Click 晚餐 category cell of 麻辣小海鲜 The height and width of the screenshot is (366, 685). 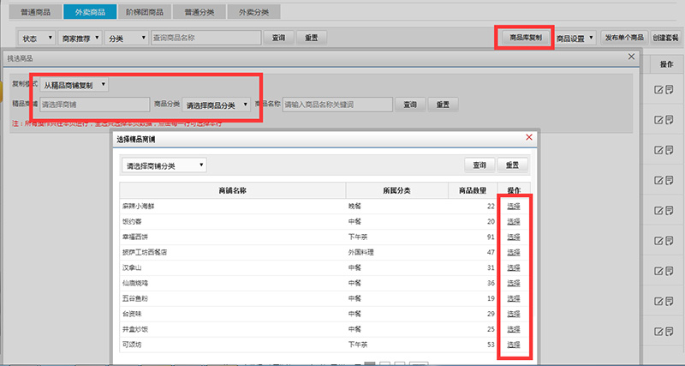(x=354, y=207)
